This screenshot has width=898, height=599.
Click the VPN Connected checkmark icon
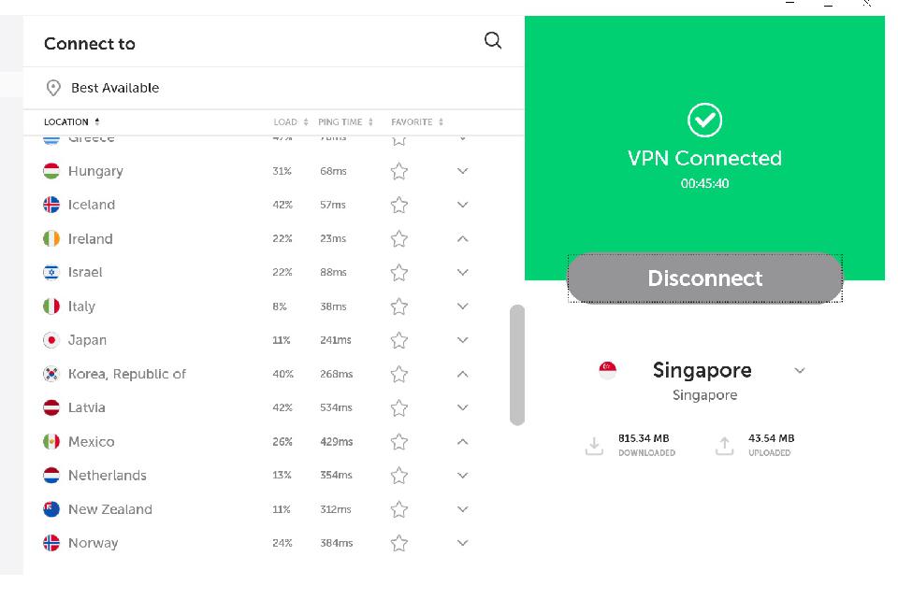click(x=704, y=121)
